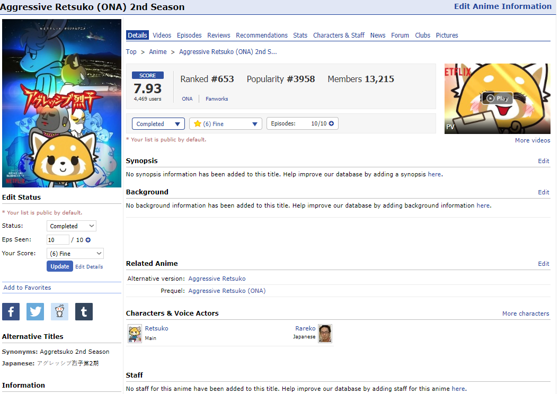559x394 pixels.
Task: Click the Update button
Action: tap(59, 266)
